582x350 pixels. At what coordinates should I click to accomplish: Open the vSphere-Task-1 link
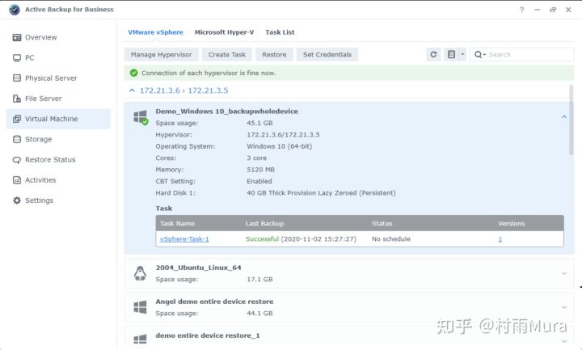tap(184, 239)
